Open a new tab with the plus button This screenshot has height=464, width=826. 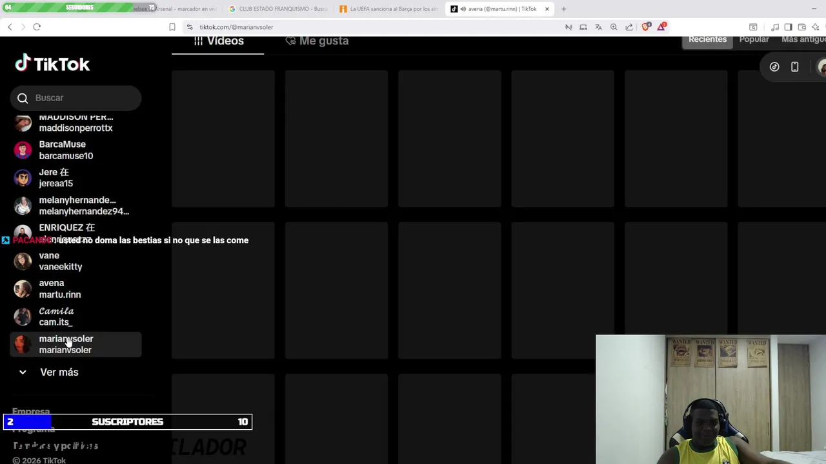[x=563, y=9]
